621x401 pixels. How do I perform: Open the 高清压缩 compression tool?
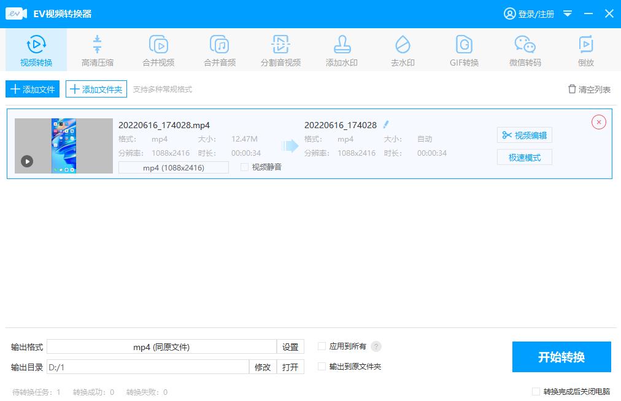(x=96, y=49)
